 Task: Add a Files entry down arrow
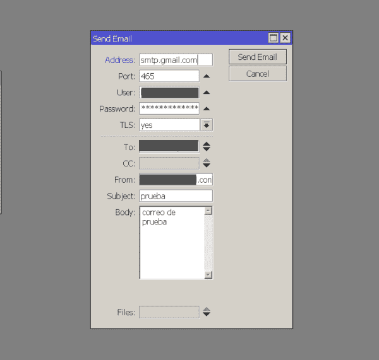[x=207, y=314]
